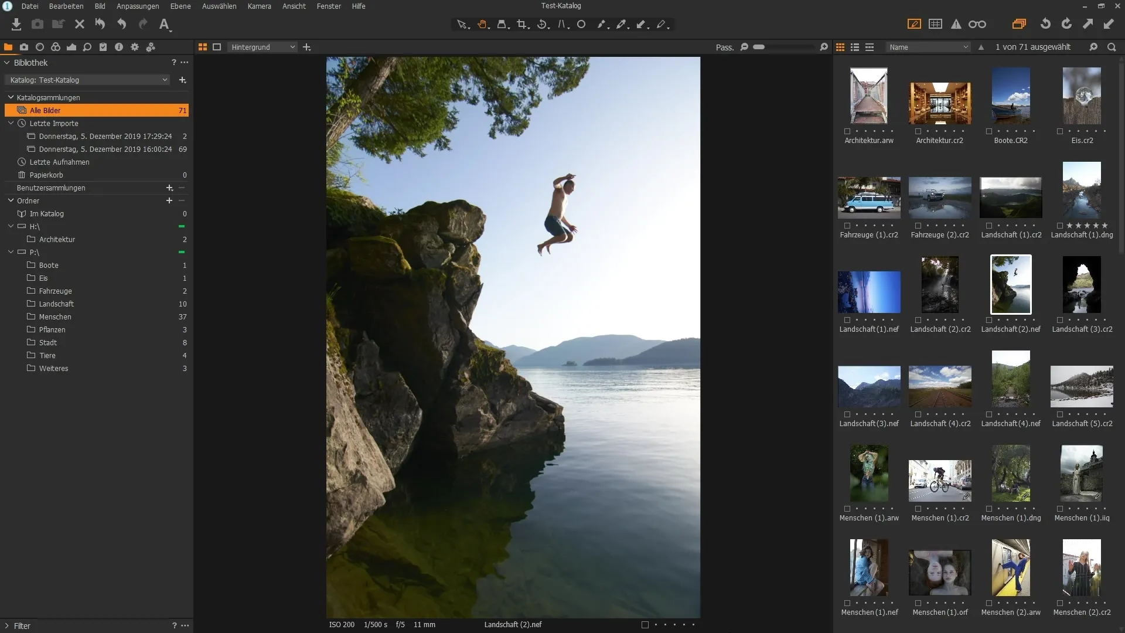Toggle the grid overlay icon
This screenshot has width=1125, height=633.
click(x=936, y=24)
